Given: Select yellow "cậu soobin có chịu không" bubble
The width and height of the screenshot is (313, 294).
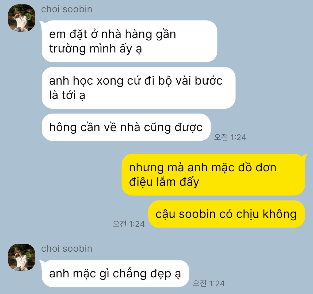Looking at the screenshot, I should pyautogui.click(x=227, y=214).
